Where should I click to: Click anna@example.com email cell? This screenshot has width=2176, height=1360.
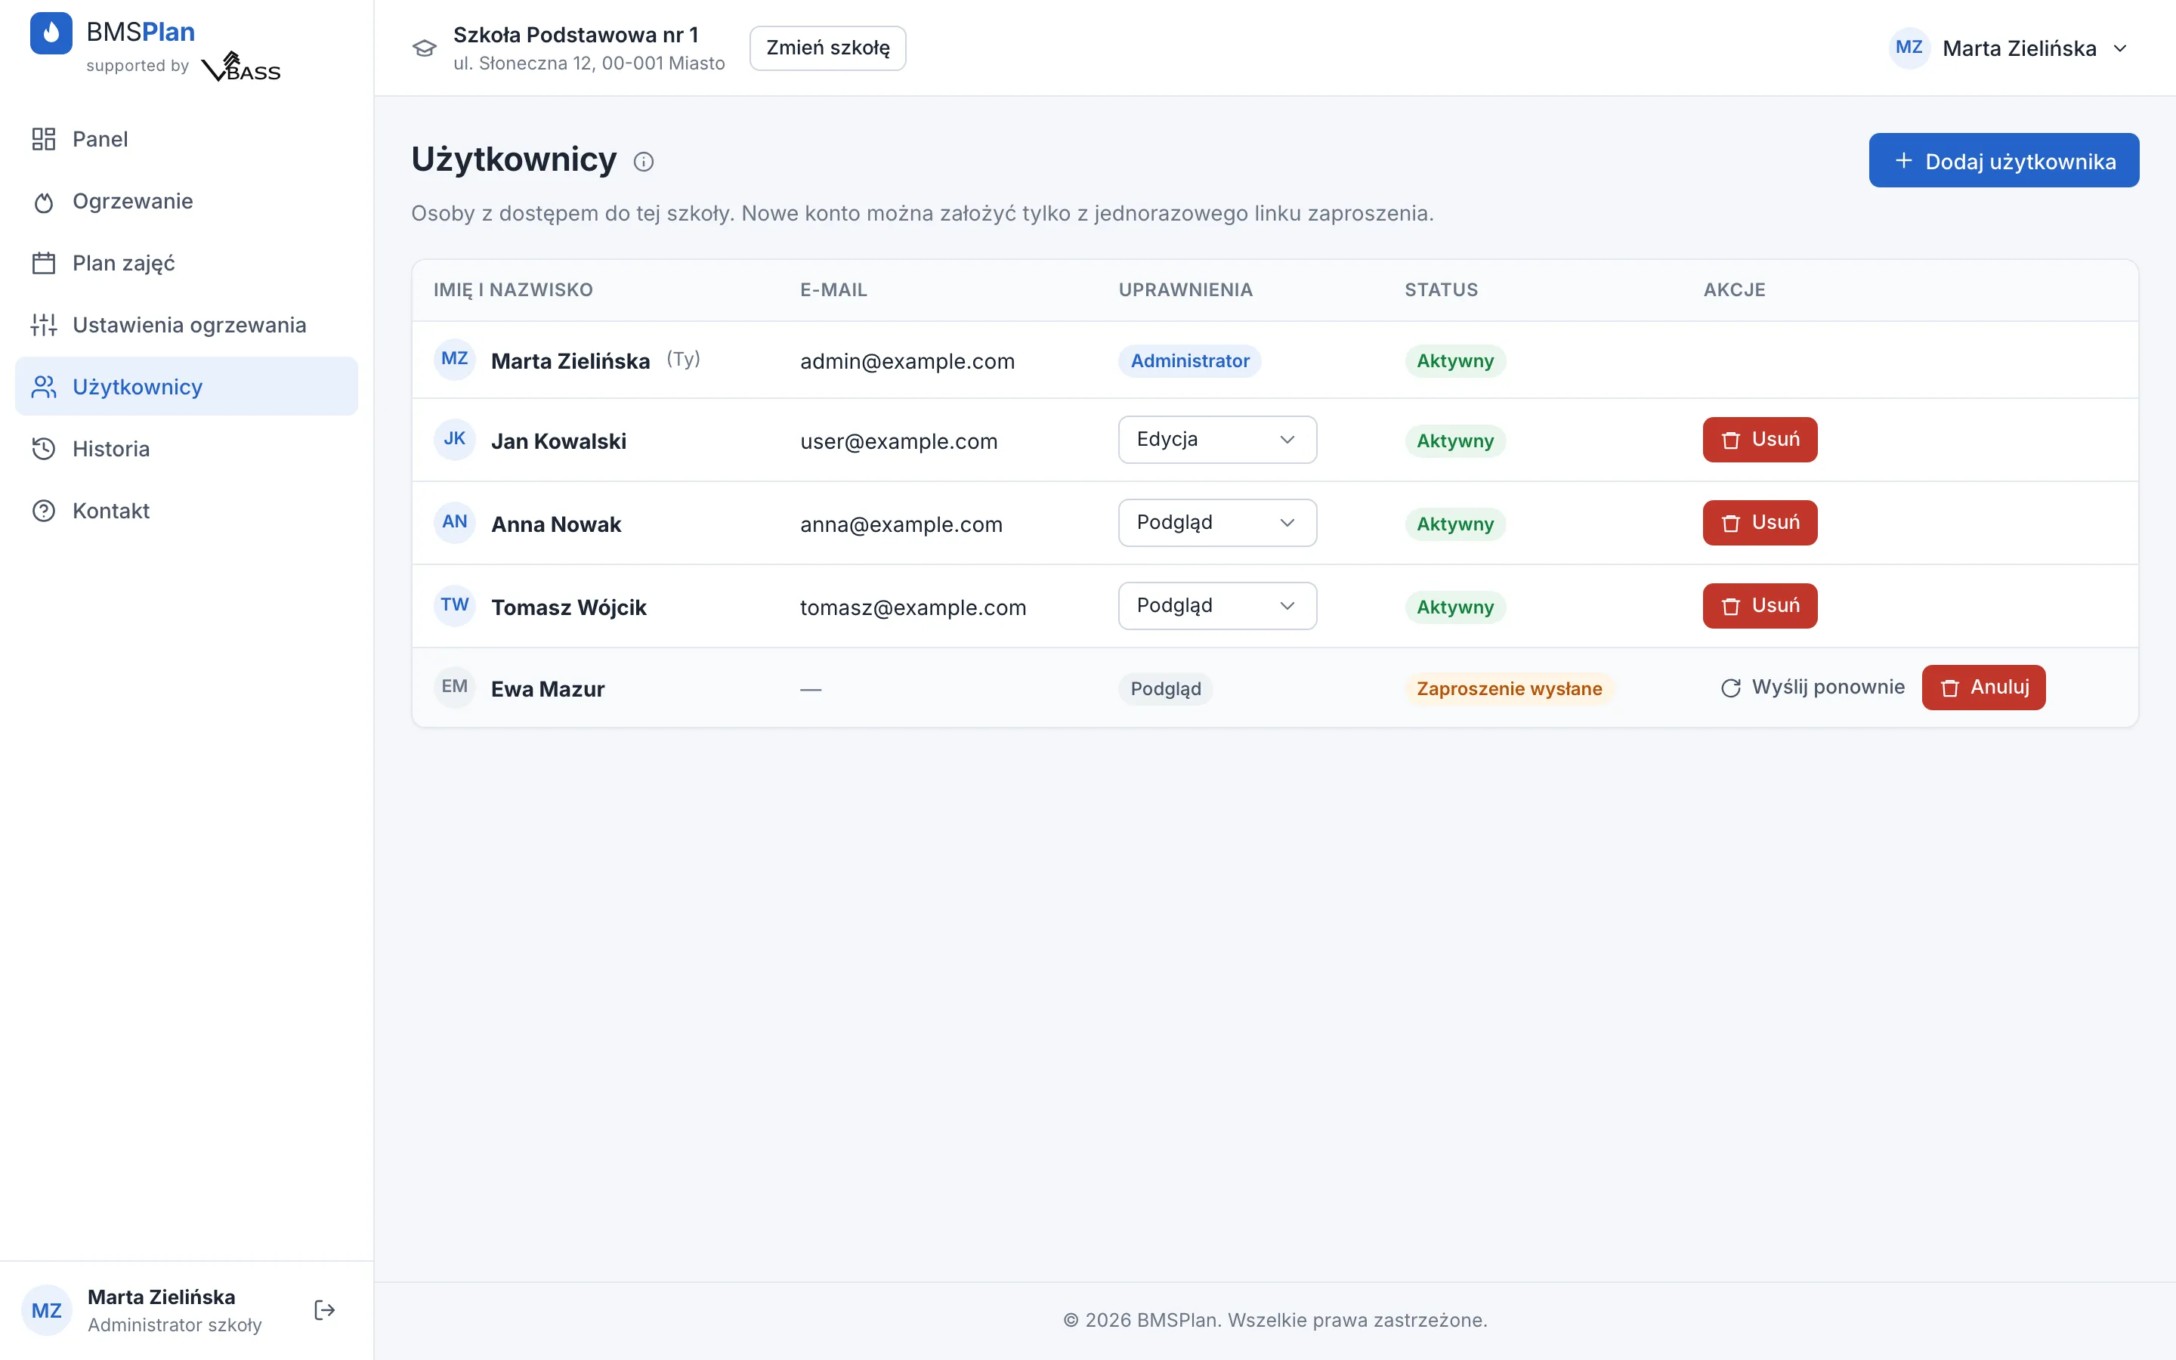tap(901, 524)
